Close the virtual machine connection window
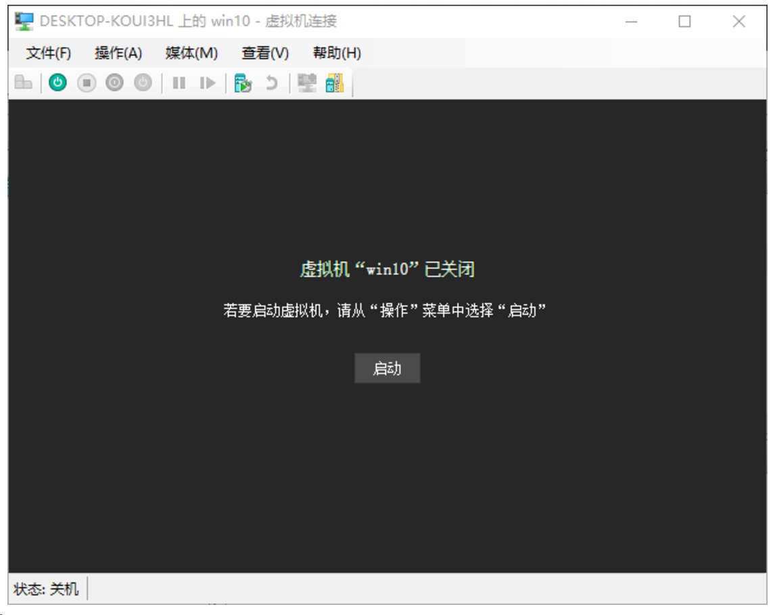The width and height of the screenshot is (775, 615). [739, 21]
